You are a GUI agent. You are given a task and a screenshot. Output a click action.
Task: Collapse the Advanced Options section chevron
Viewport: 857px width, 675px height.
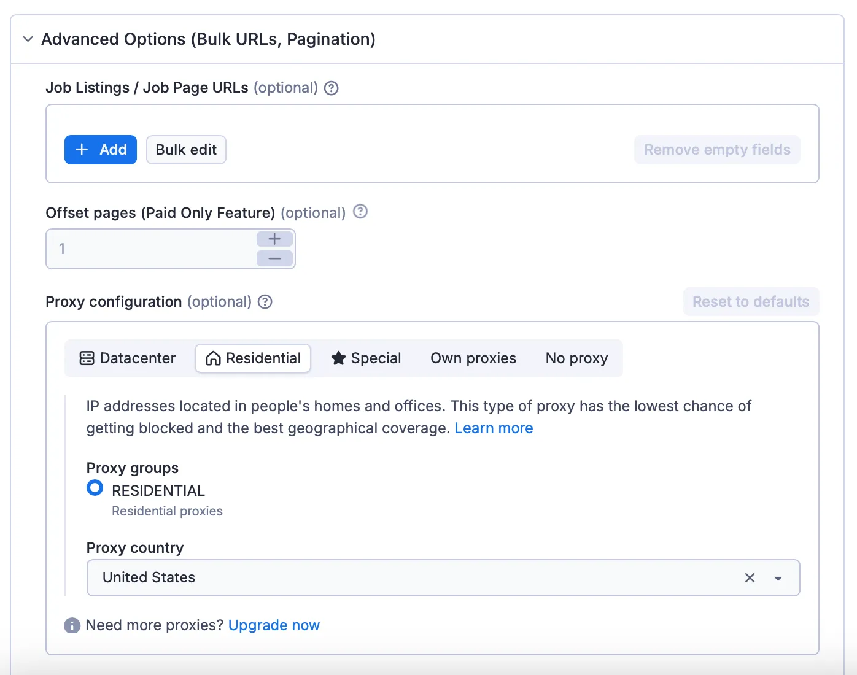click(28, 39)
